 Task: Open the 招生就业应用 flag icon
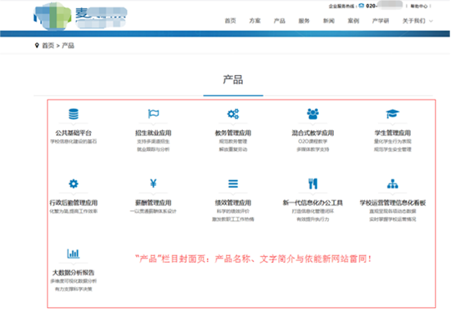click(x=154, y=113)
